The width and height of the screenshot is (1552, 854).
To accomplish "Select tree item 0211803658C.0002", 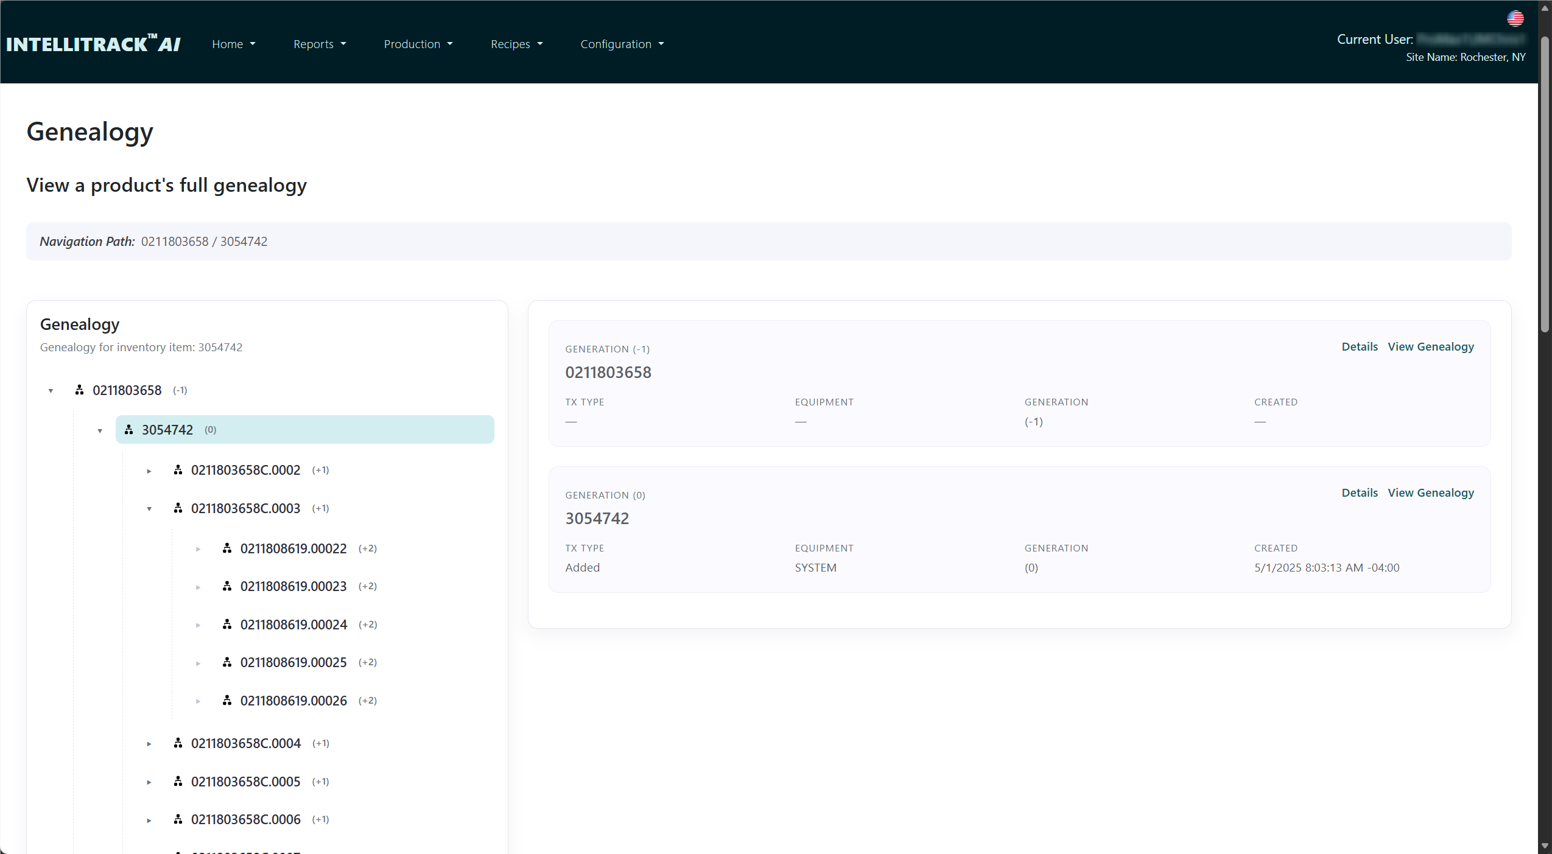I will pyautogui.click(x=245, y=470).
